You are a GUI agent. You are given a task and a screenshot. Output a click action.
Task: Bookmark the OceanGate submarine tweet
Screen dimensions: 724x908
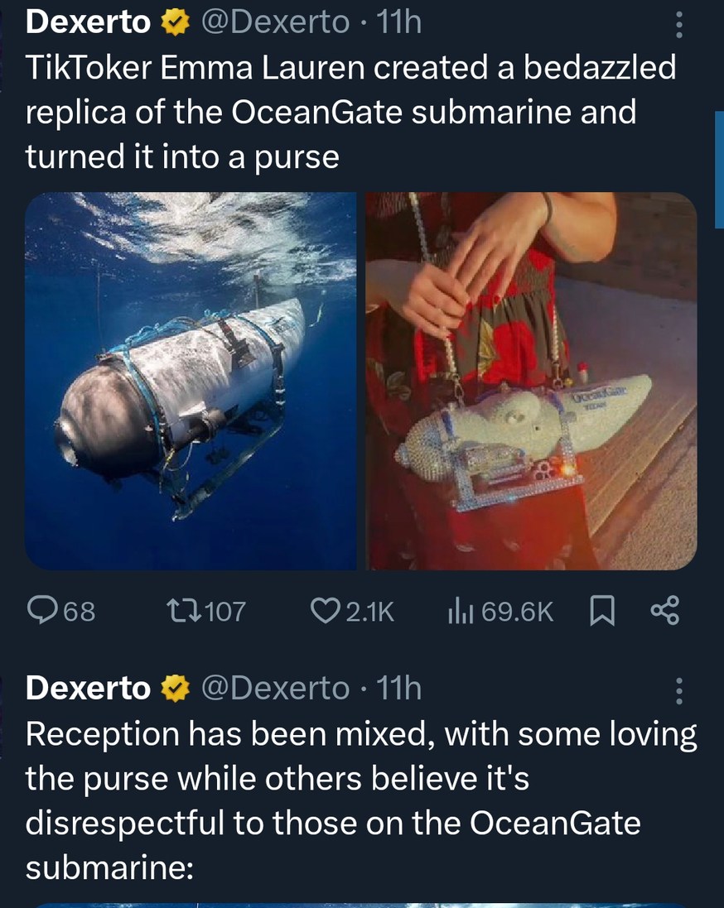(604, 611)
